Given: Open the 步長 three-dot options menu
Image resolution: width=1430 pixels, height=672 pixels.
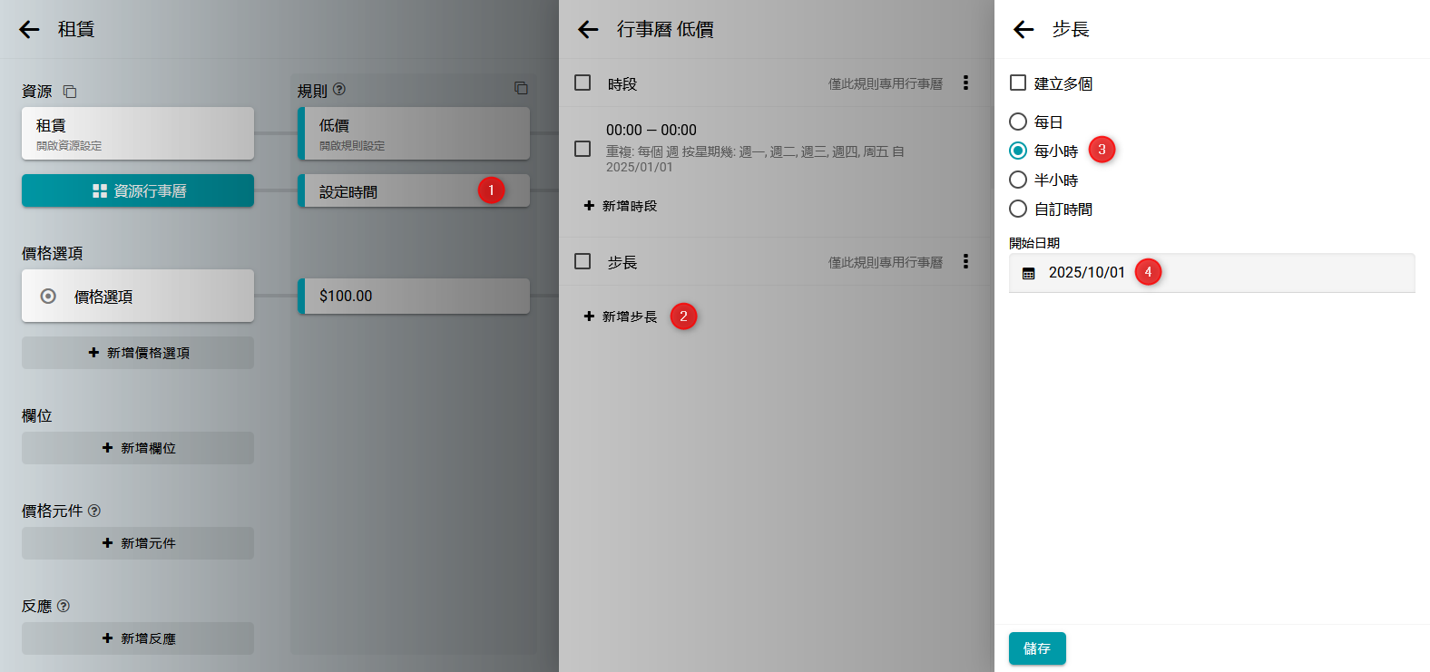Looking at the screenshot, I should pyautogui.click(x=965, y=262).
